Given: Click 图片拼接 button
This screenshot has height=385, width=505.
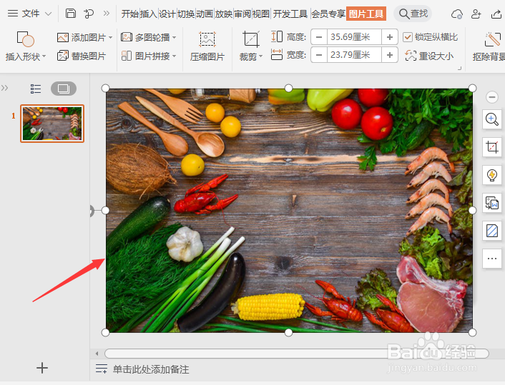Looking at the screenshot, I should (x=146, y=56).
